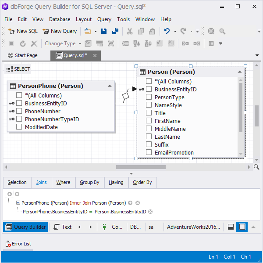Collapse the PersonPhone table box

point(110,86)
